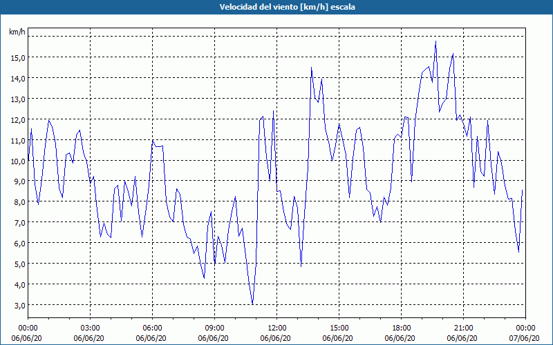This screenshot has width=553, height=345.
Task: Click the 8,0 y-axis value
Action: click(20, 202)
